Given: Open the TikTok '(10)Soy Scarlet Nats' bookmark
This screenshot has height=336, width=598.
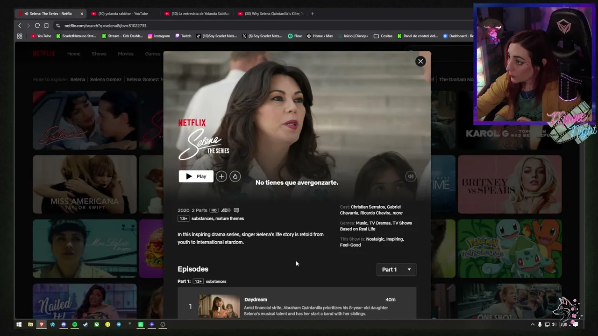Looking at the screenshot, I should (217, 36).
